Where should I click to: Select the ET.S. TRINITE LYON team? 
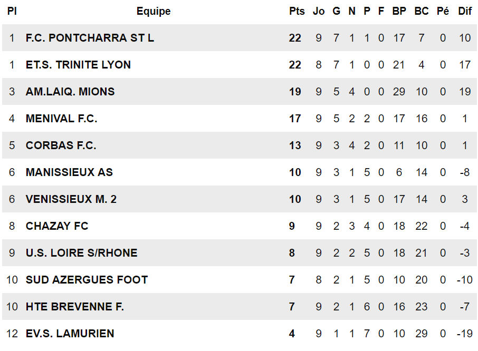pyautogui.click(x=78, y=65)
